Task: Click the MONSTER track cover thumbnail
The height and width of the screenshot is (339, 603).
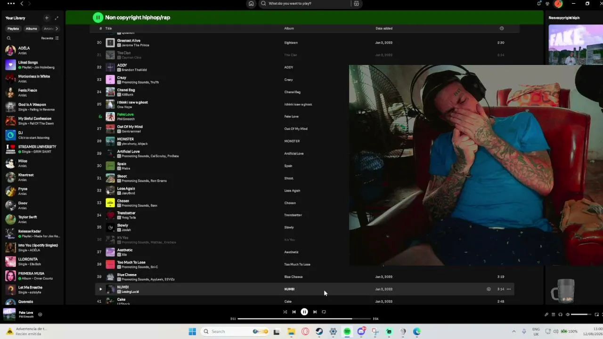Action: [110, 141]
